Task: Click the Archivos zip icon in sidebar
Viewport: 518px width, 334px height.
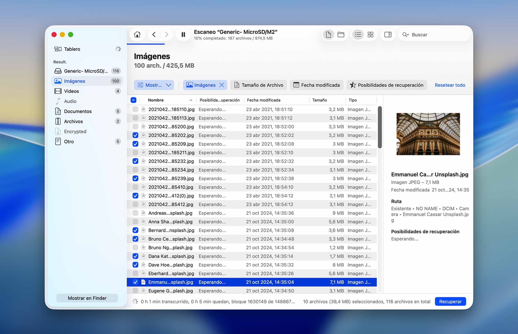Action: click(x=58, y=121)
